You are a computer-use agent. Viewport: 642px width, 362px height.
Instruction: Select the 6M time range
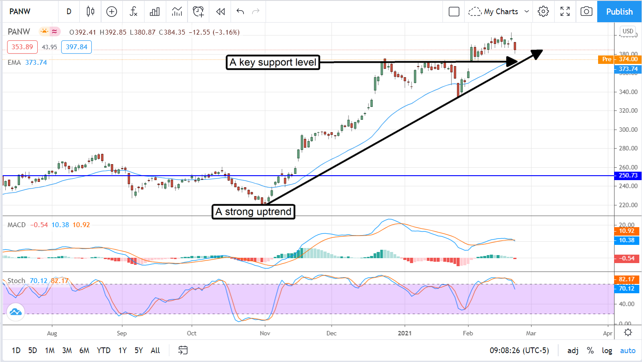84,350
